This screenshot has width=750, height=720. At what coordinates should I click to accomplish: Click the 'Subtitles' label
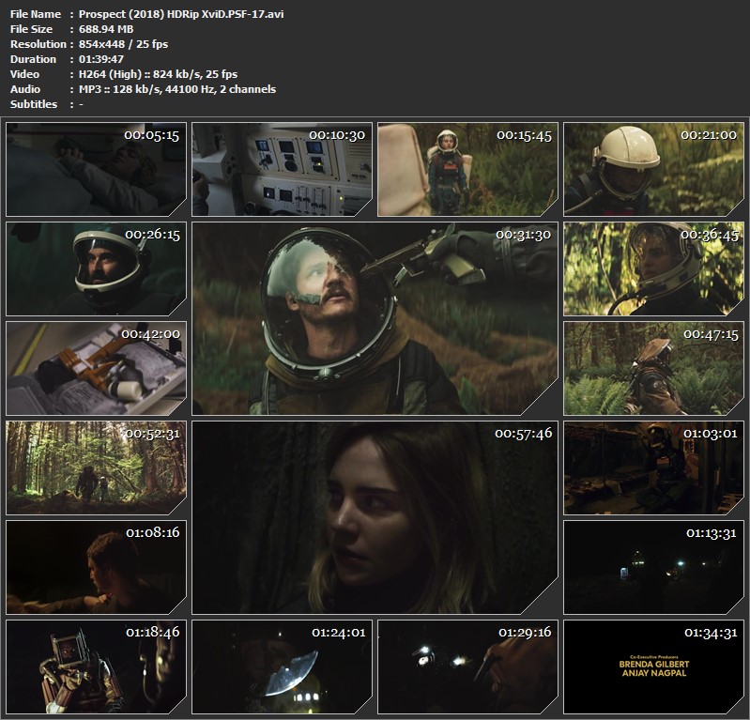(34, 104)
